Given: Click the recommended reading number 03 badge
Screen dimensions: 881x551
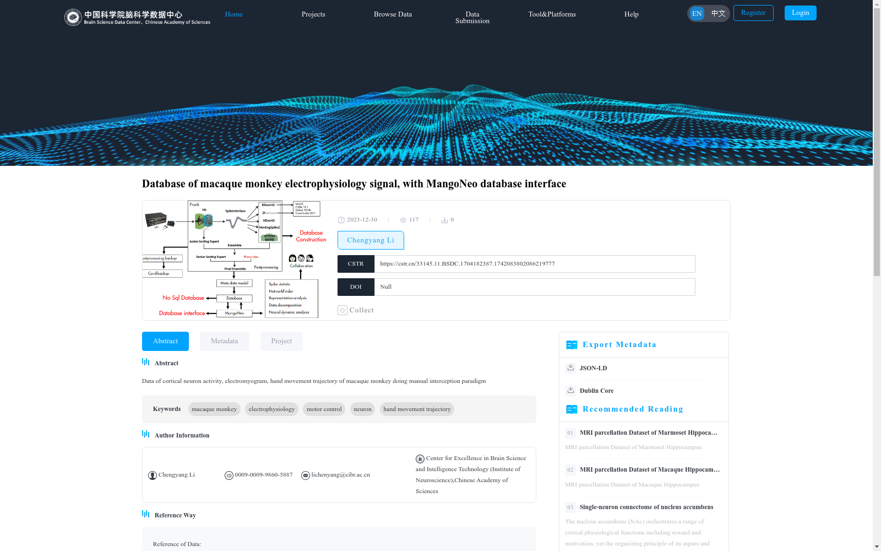Looking at the screenshot, I should coord(570,507).
